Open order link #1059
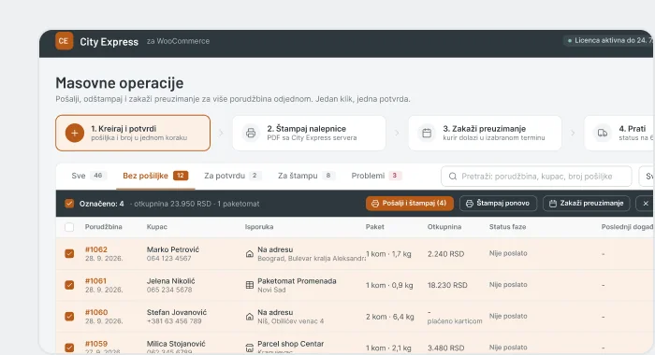The height and width of the screenshot is (355, 655). 96,344
